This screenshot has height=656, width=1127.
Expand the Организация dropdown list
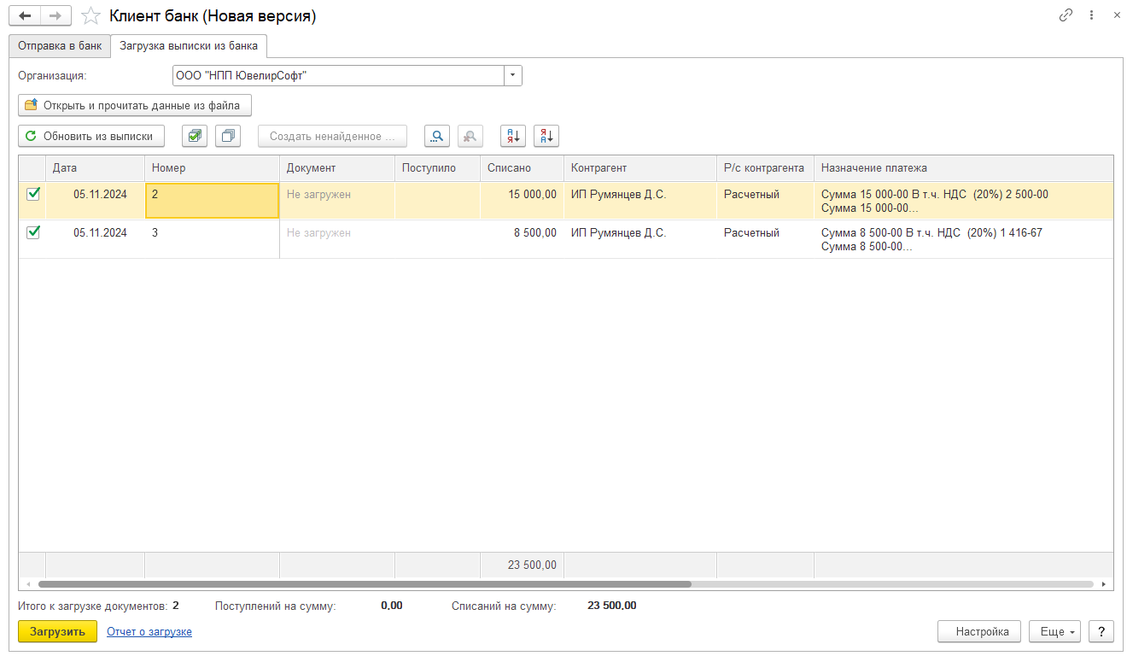tap(513, 76)
